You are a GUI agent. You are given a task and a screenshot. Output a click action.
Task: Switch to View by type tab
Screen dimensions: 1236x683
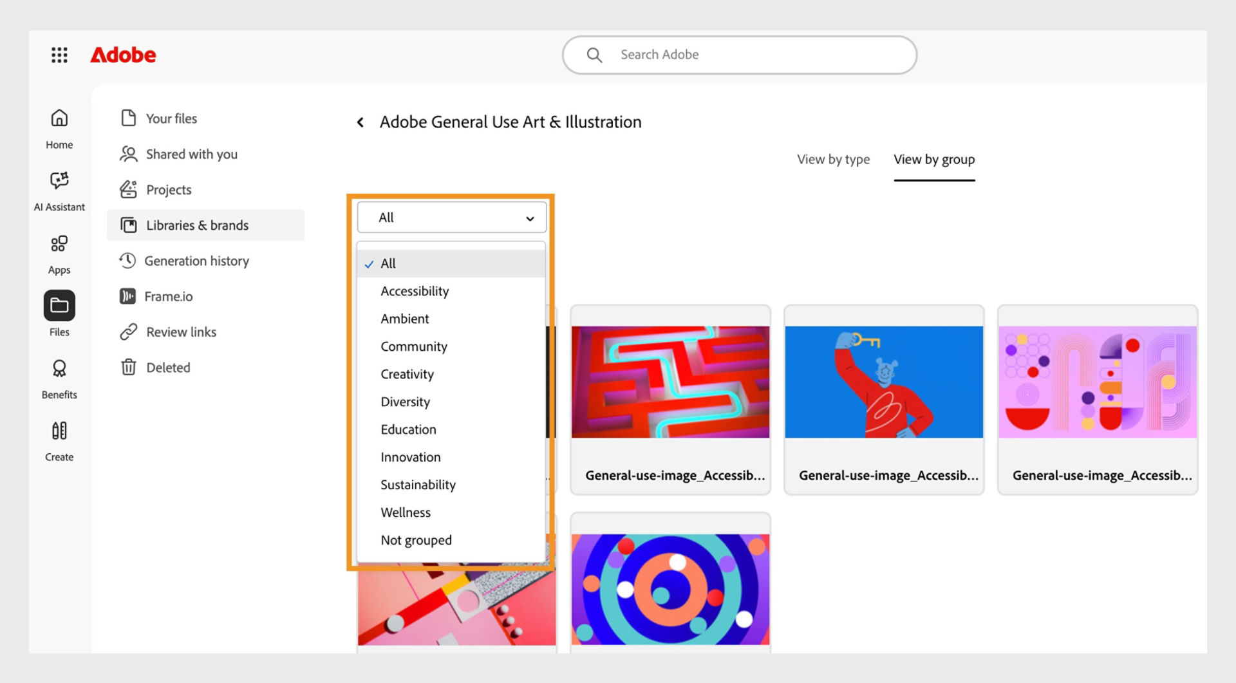point(833,160)
